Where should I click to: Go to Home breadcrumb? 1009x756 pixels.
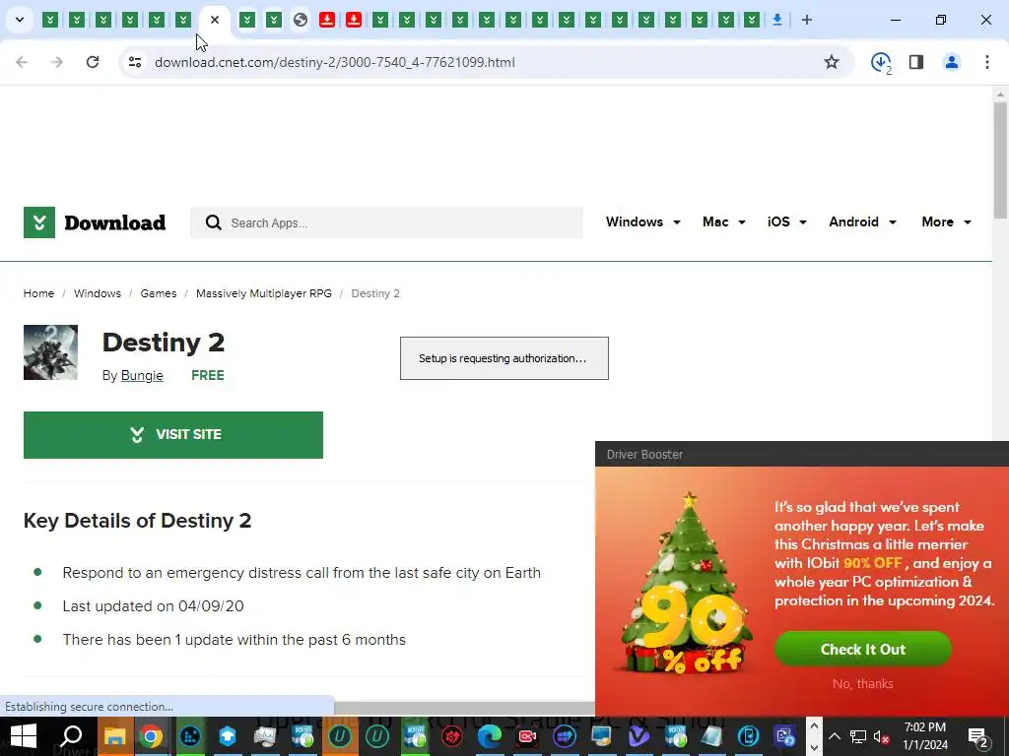(x=38, y=293)
